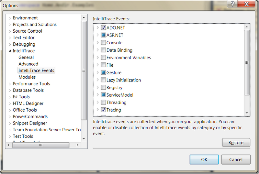259x174 pixels.
Task: Toggle the Gesture checkbox
Action: coord(103,72)
